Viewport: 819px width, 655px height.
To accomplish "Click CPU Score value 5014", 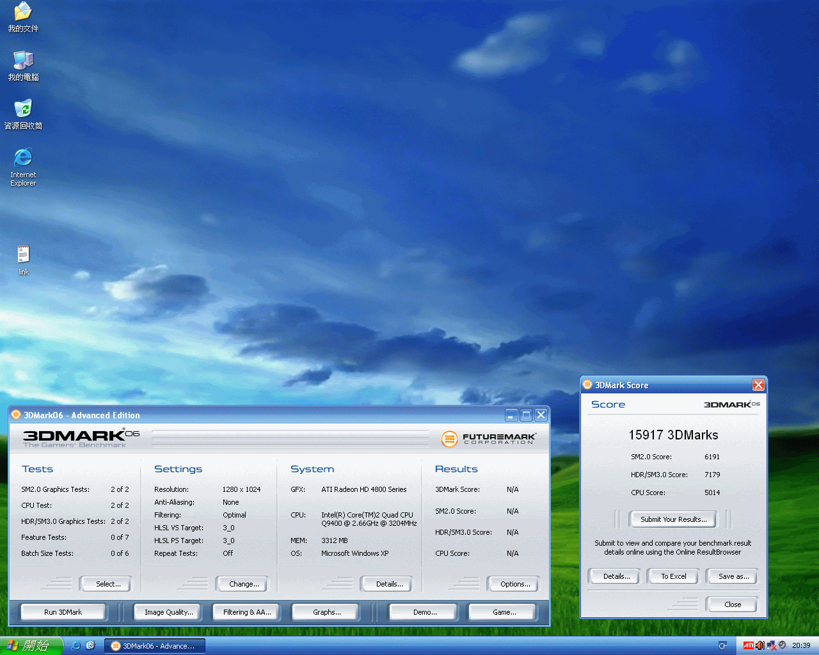I will [x=712, y=493].
